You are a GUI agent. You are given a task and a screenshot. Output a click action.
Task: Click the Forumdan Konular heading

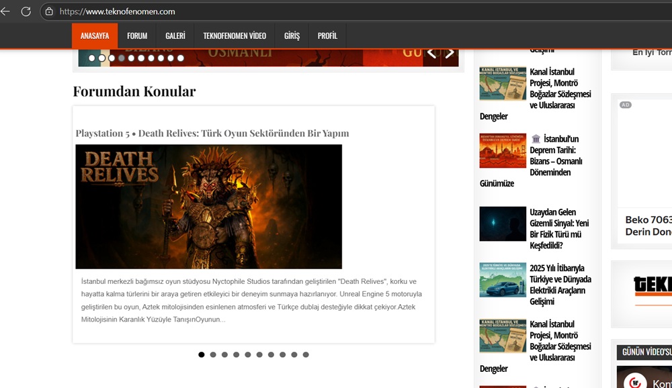pos(134,91)
